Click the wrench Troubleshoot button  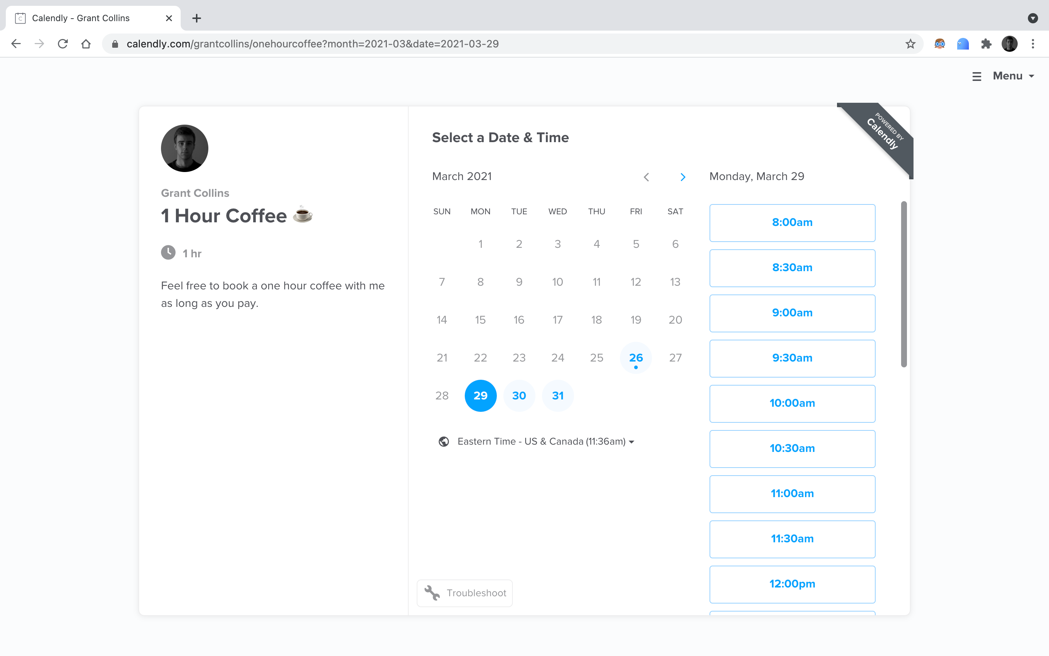[465, 593]
